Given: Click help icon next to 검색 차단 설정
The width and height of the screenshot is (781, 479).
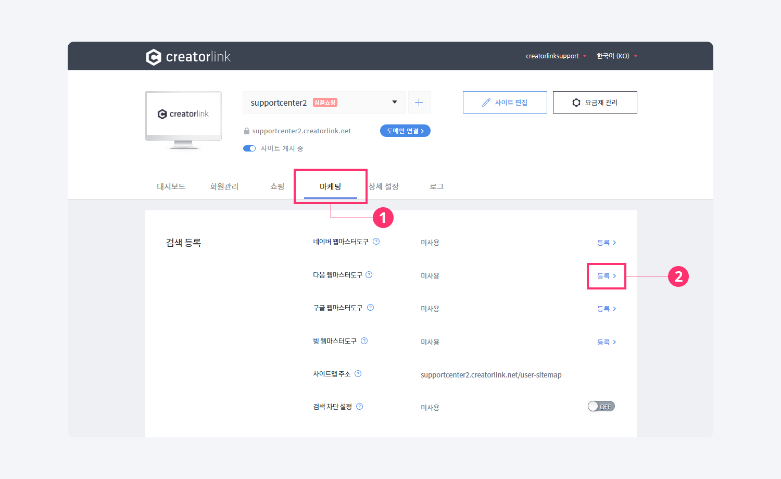Looking at the screenshot, I should [360, 407].
